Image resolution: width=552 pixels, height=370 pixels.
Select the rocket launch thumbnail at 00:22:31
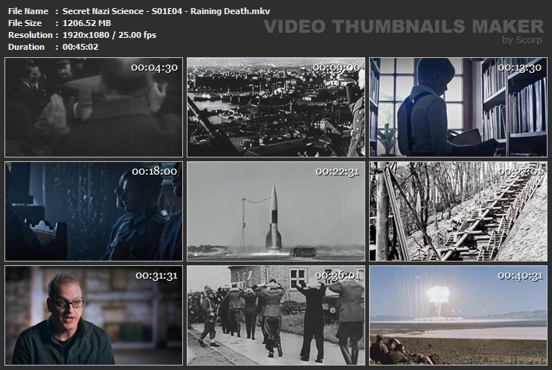click(276, 212)
